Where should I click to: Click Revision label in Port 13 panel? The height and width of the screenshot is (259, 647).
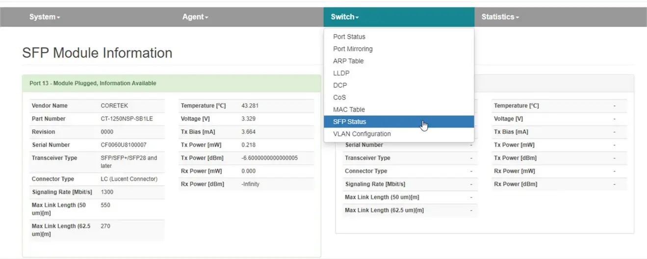[43, 132]
